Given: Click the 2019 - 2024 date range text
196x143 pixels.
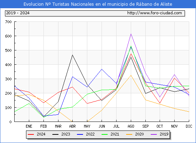Looking at the screenshot, I should tap(18, 13).
